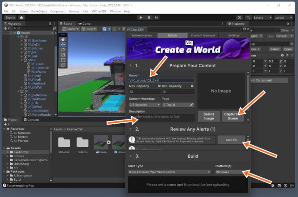This screenshot has width=298, height=197.
Task: Click the world Name input field
Action: (162, 80)
